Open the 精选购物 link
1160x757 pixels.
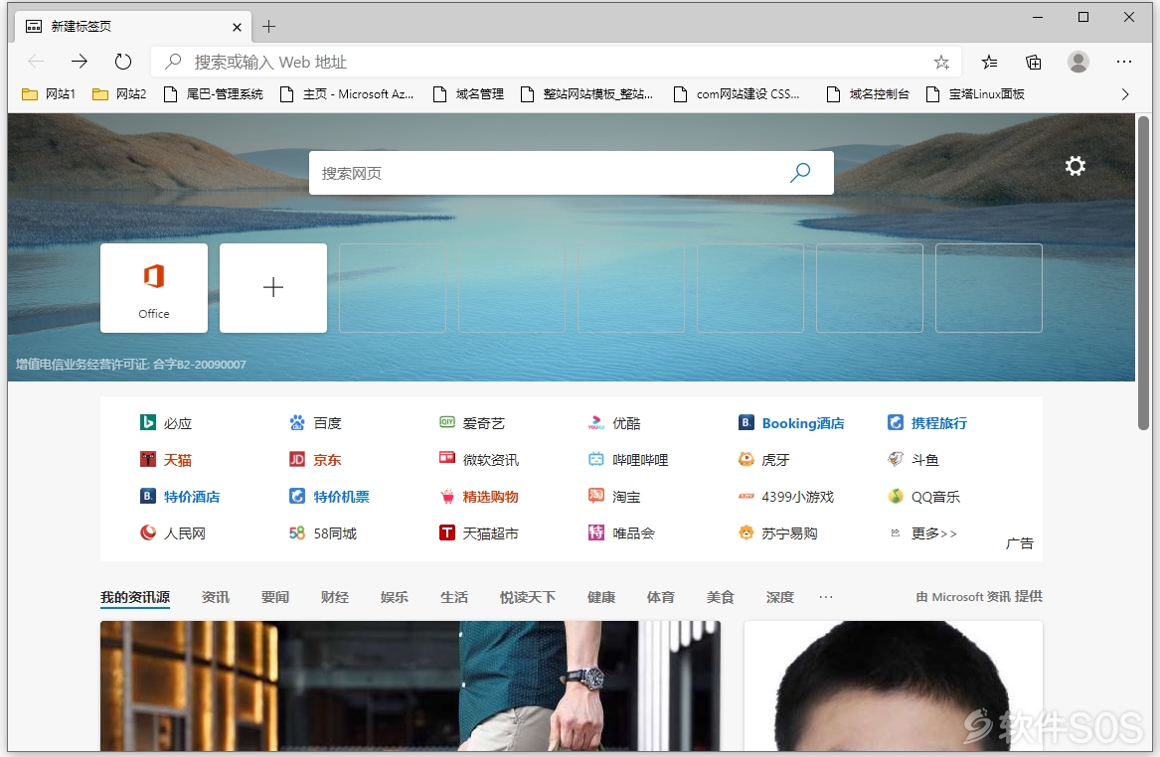click(x=479, y=497)
